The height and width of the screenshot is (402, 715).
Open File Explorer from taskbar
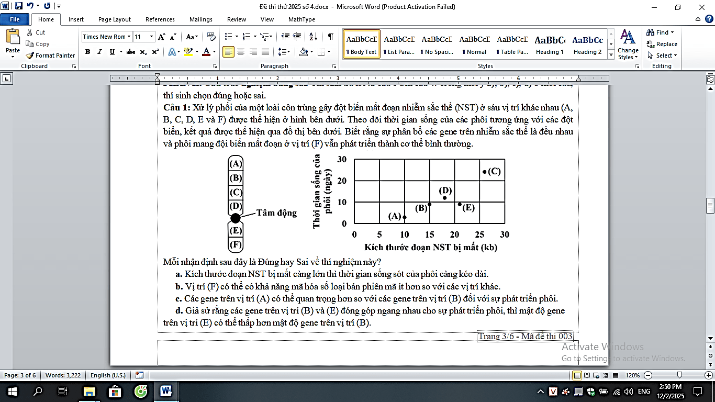(89, 392)
